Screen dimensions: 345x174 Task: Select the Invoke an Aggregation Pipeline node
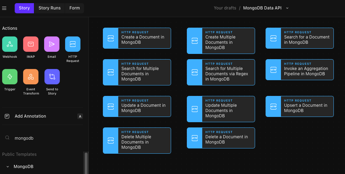(x=300, y=70)
